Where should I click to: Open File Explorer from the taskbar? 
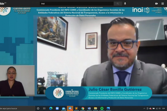point(95,109)
